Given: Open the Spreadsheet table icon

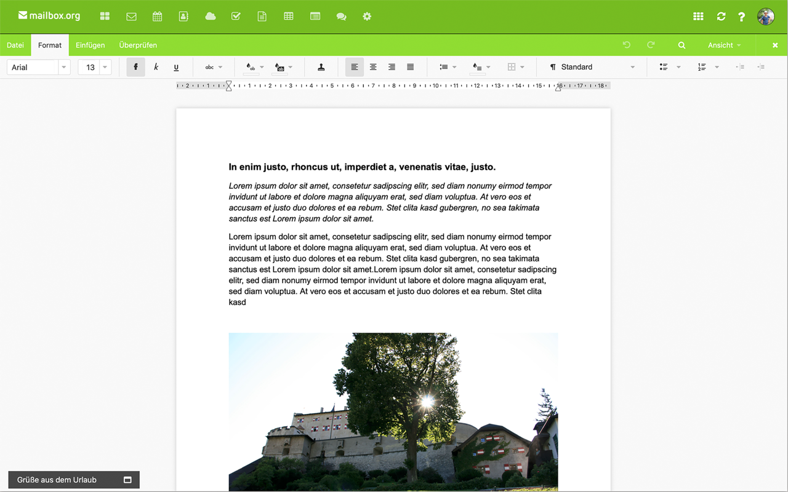Looking at the screenshot, I should click(288, 17).
